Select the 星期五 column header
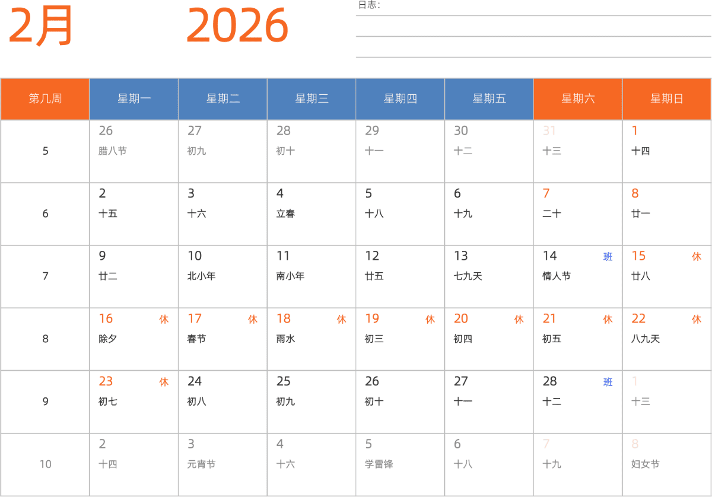The height and width of the screenshot is (497, 712). tap(490, 99)
